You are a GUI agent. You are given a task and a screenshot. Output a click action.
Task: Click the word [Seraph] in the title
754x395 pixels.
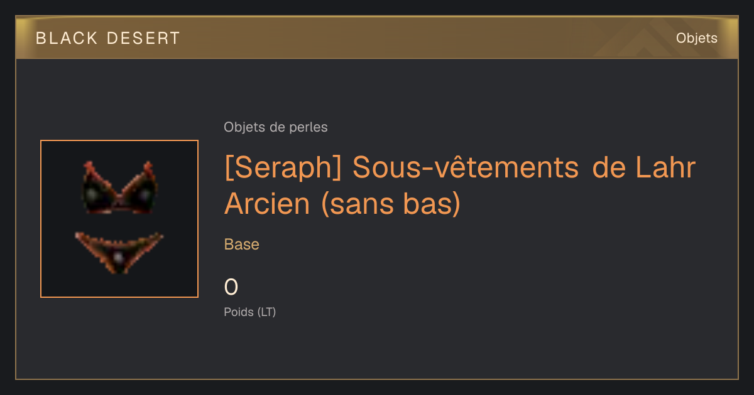tap(283, 168)
